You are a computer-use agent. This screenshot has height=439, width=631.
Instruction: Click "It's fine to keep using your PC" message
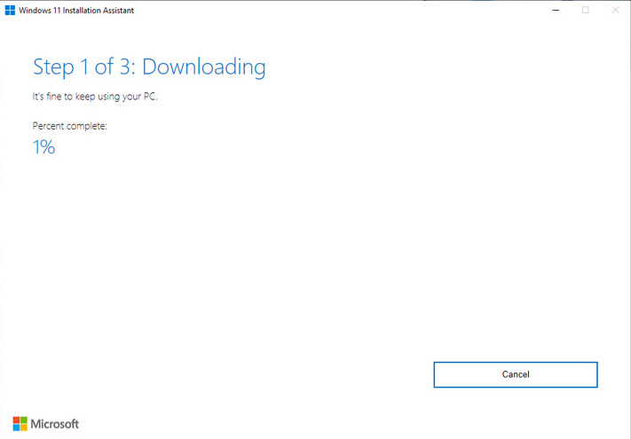pos(95,97)
